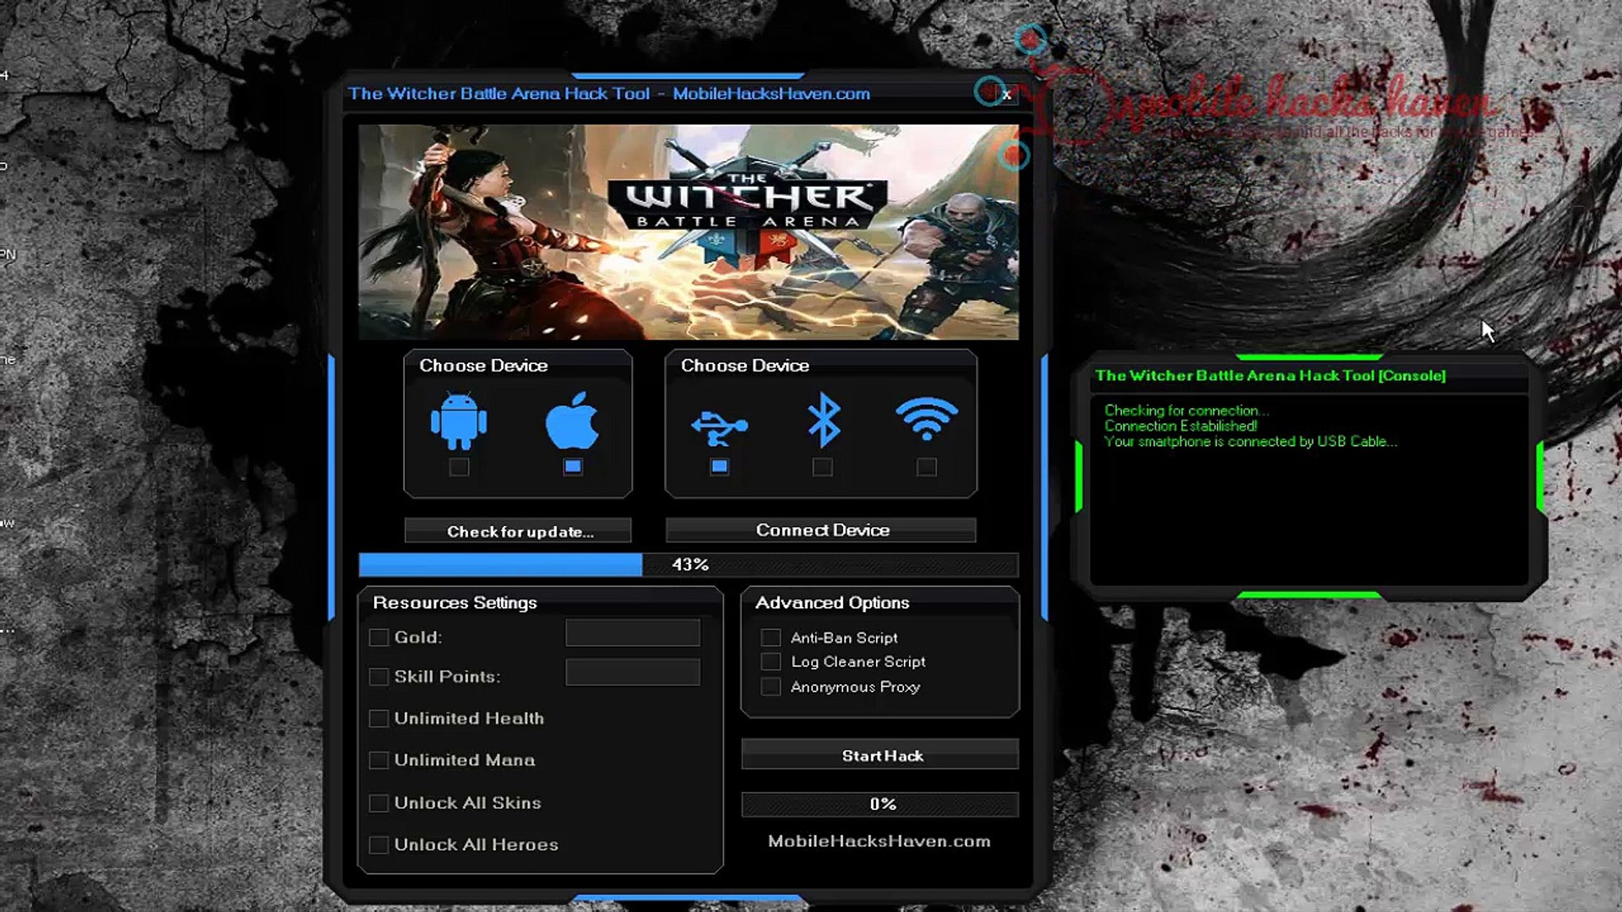Viewport: 1622px width, 912px height.
Task: Enable Unlimited Health option
Action: [378, 719]
